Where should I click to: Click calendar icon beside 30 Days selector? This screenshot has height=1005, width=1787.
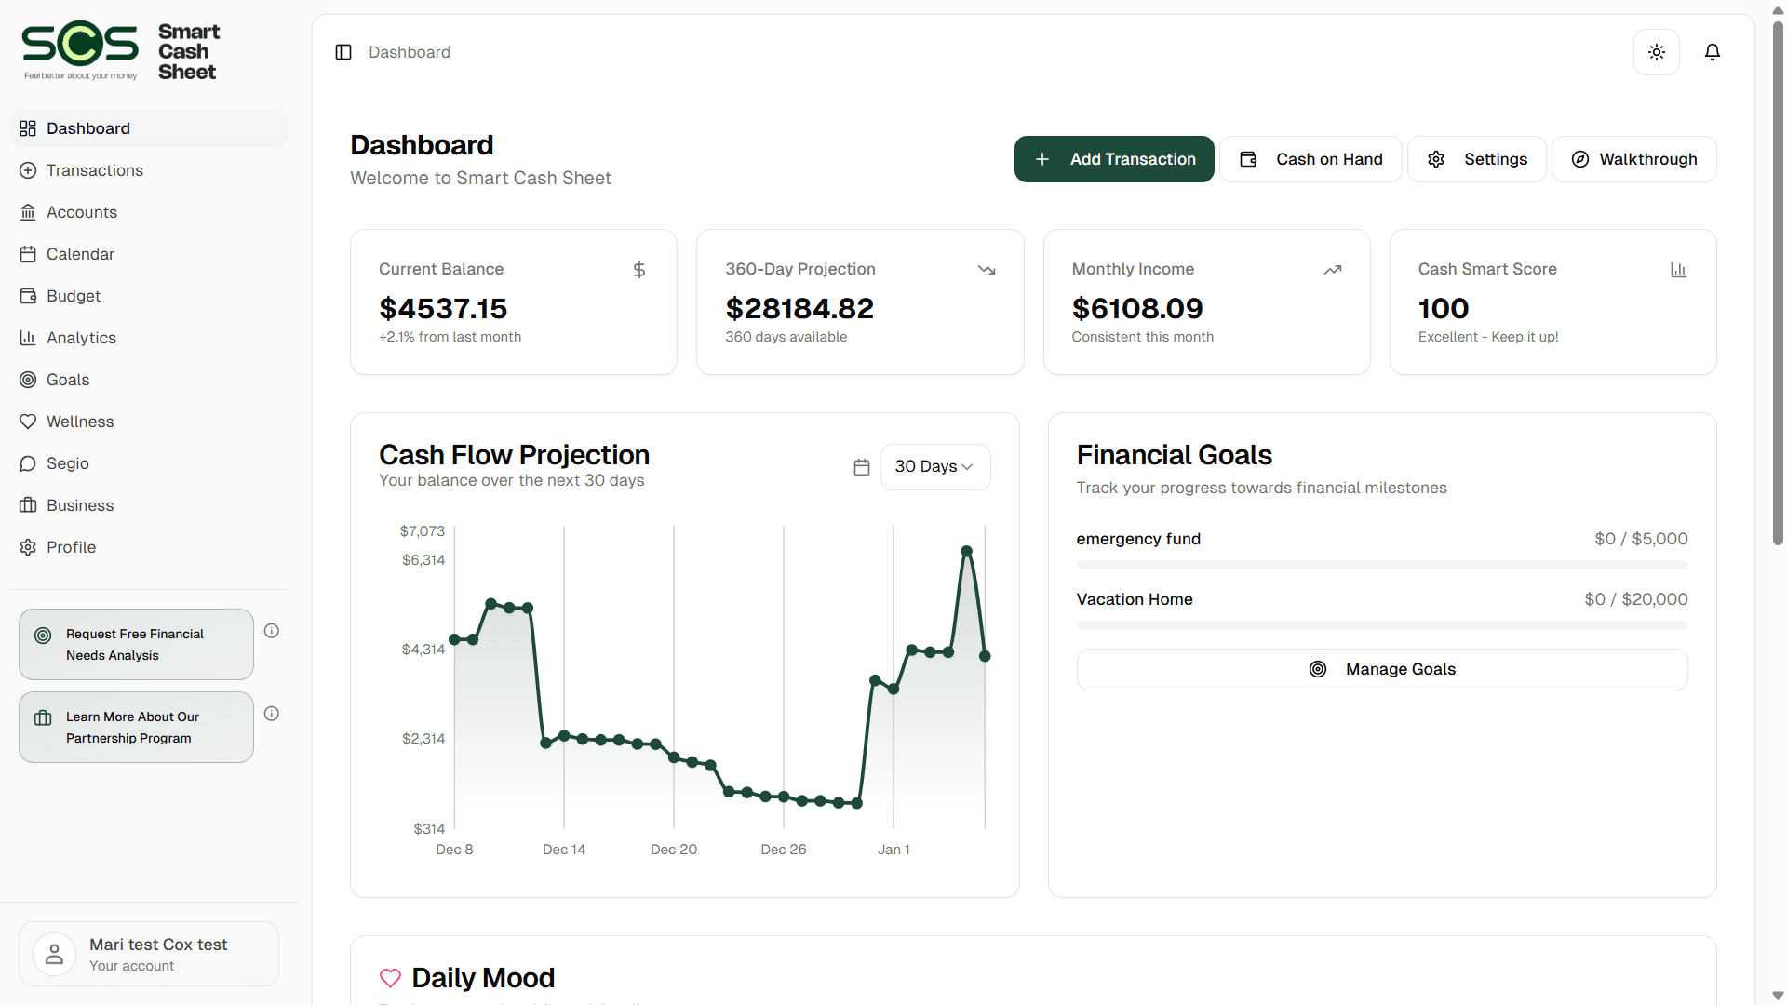pos(862,467)
